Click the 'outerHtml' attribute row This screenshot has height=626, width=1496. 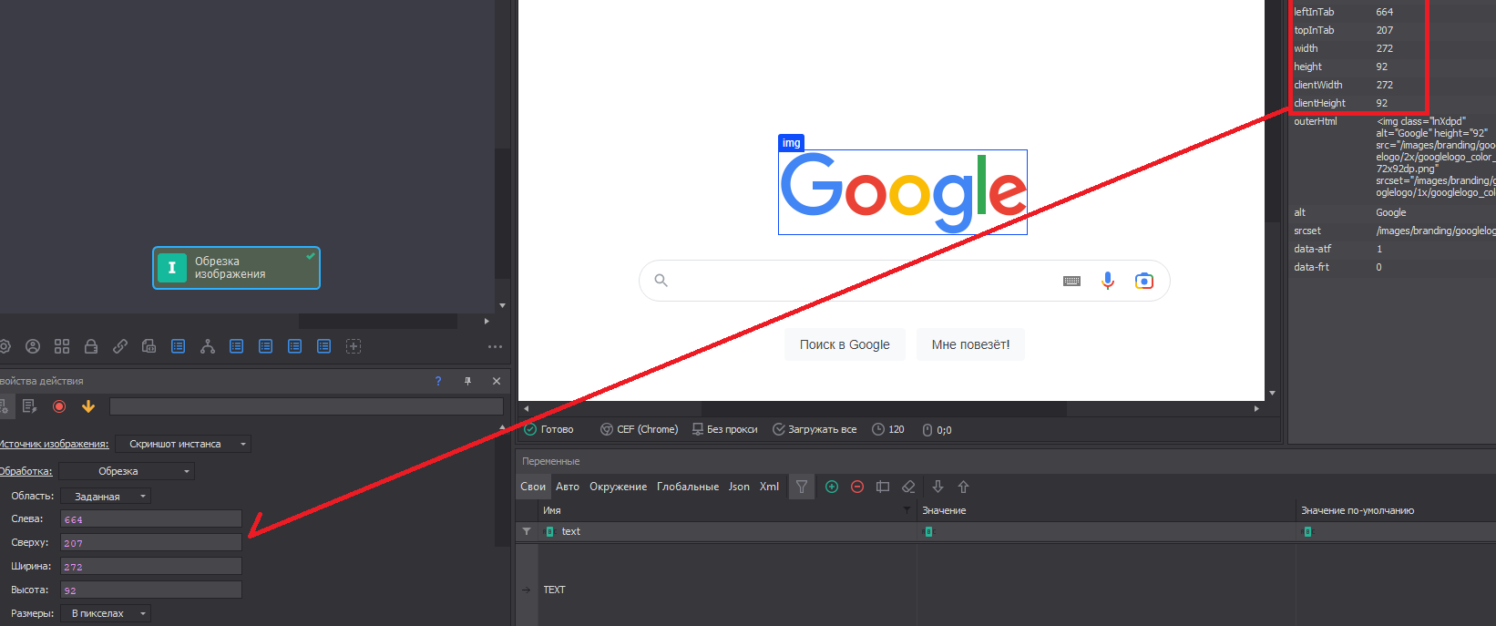1393,157
